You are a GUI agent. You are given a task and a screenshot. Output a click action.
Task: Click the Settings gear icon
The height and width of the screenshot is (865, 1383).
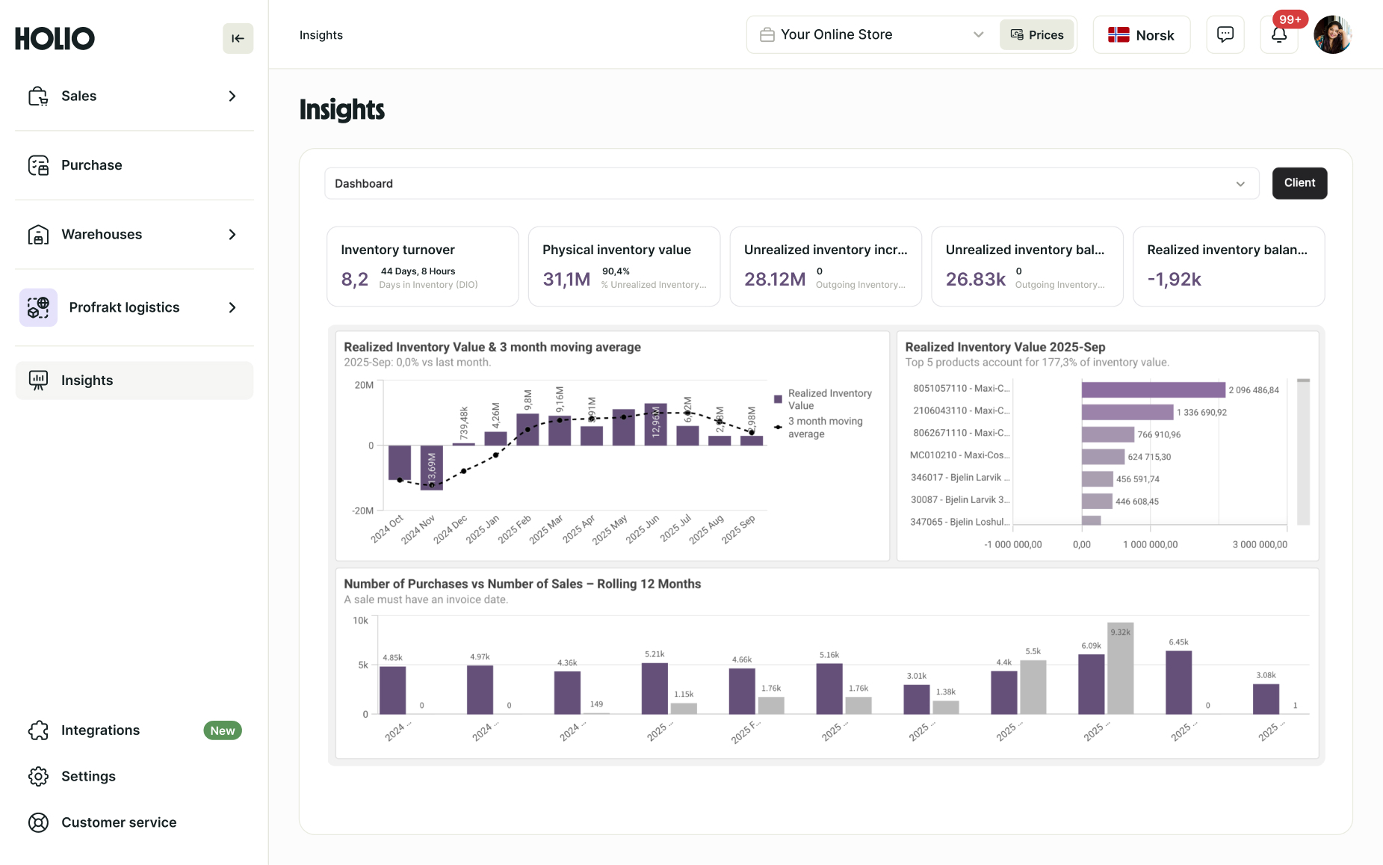pyautogui.click(x=38, y=776)
